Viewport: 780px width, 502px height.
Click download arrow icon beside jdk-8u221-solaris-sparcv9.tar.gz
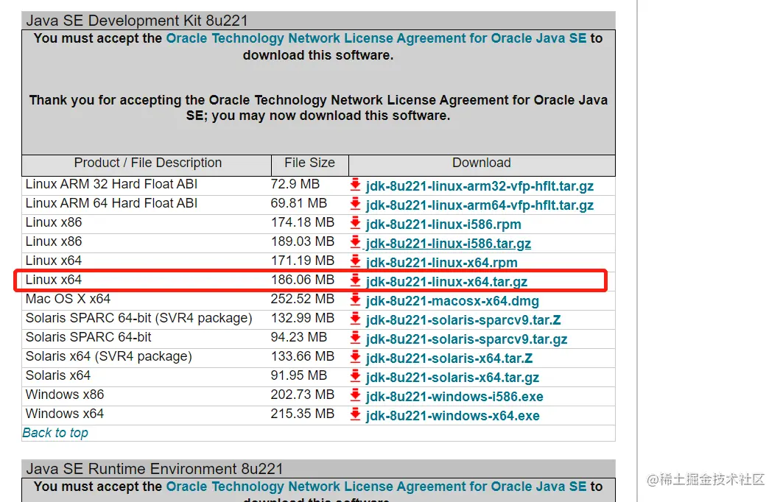[x=355, y=337]
